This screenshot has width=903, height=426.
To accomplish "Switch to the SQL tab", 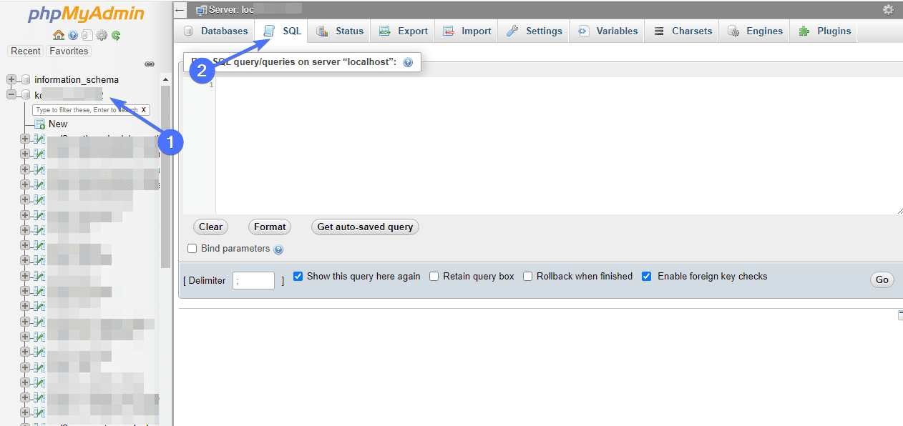I will (x=282, y=31).
